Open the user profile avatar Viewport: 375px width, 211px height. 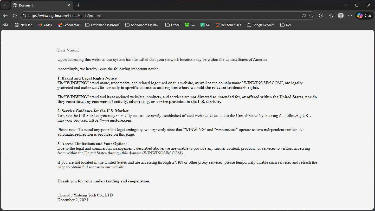tap(341, 16)
